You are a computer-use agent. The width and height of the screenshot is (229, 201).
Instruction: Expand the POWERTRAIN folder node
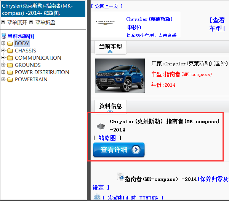[x=3, y=79]
